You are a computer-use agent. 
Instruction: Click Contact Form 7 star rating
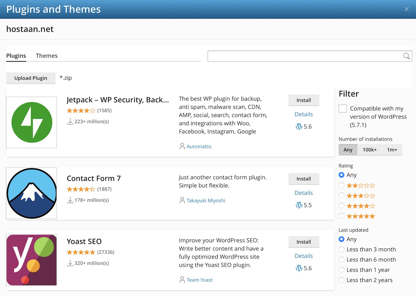click(81, 189)
